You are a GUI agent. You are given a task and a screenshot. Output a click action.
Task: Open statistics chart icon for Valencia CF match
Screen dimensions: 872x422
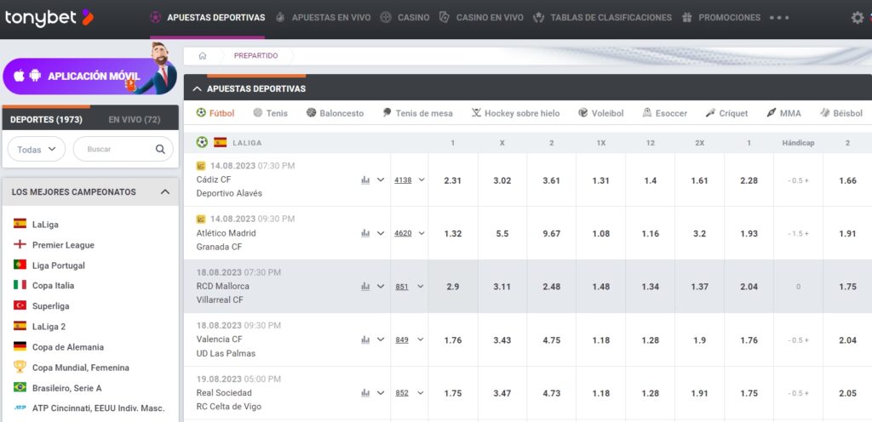pyautogui.click(x=365, y=339)
